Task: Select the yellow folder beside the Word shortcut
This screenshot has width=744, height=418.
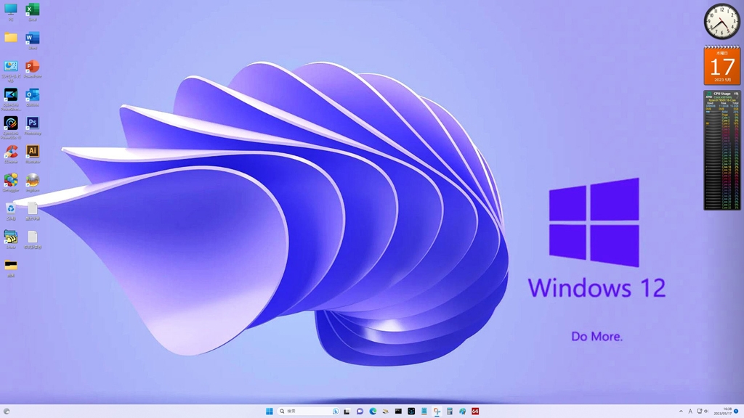Action: 10,38
